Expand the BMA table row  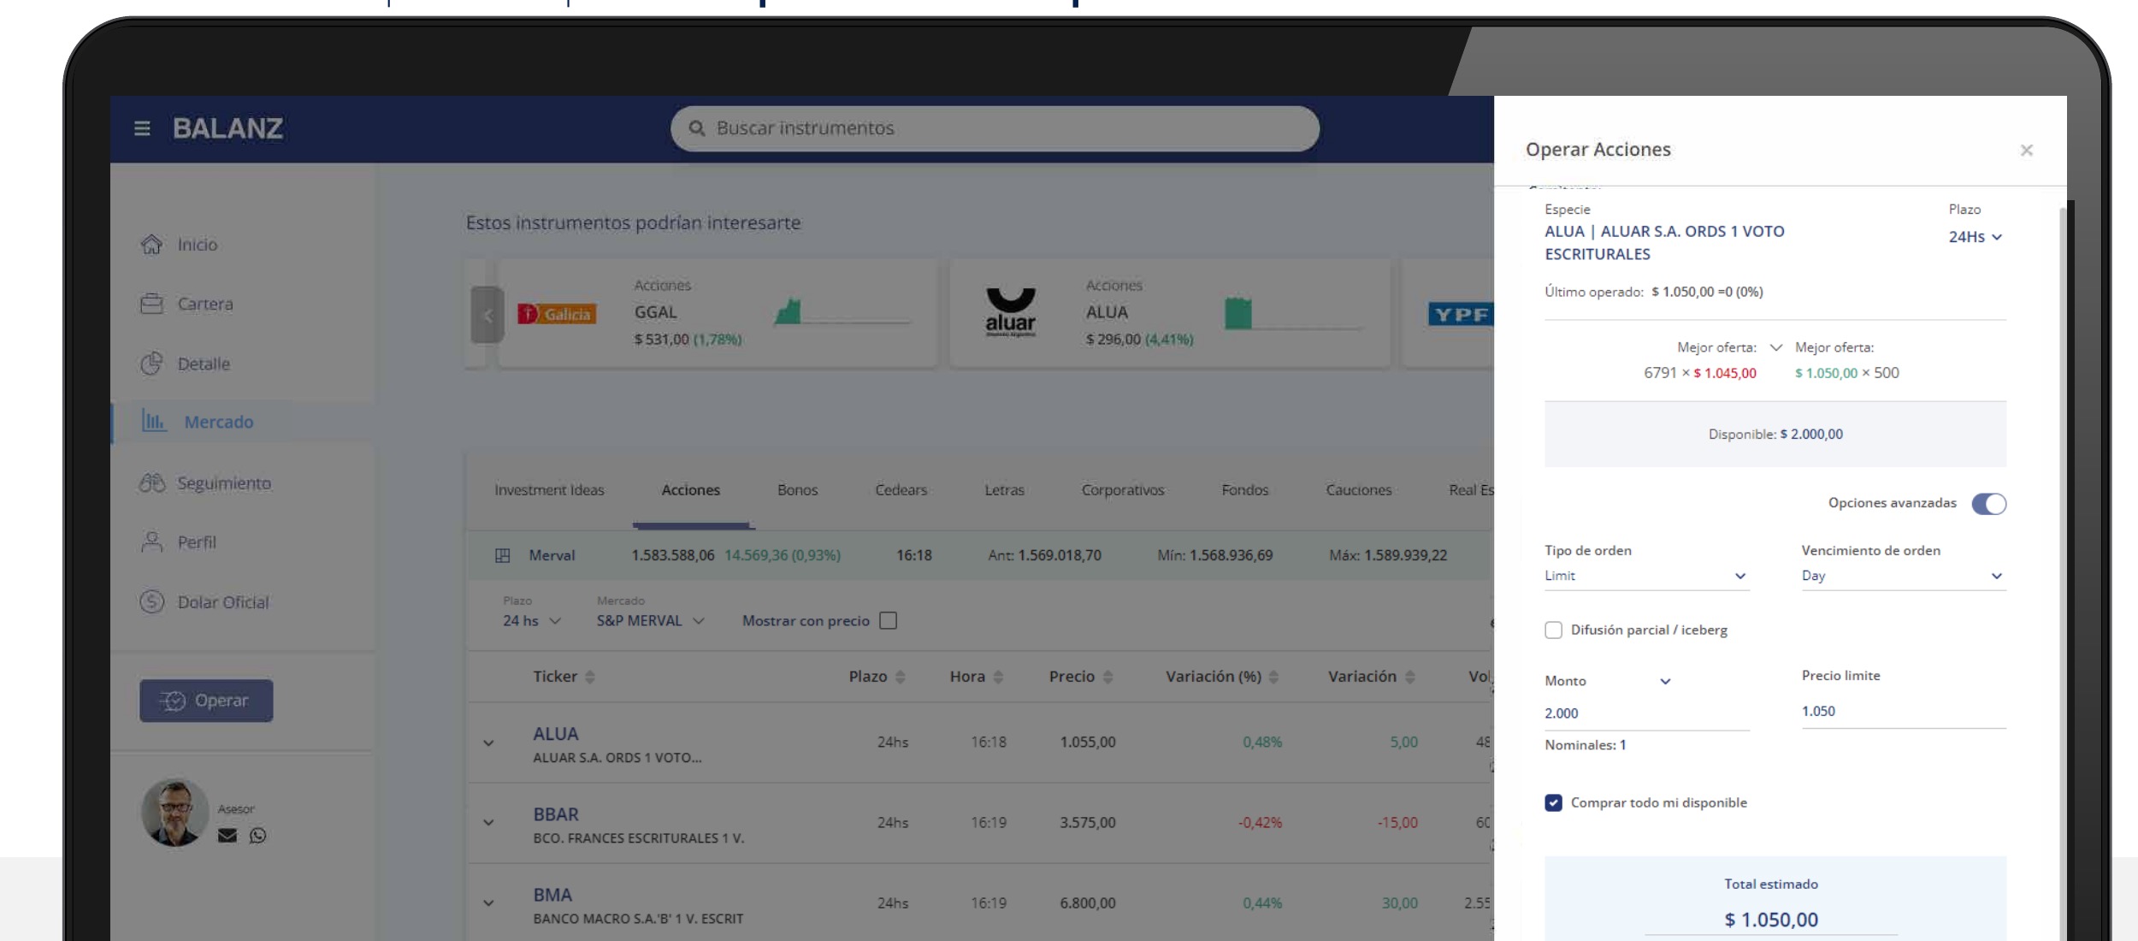[488, 903]
